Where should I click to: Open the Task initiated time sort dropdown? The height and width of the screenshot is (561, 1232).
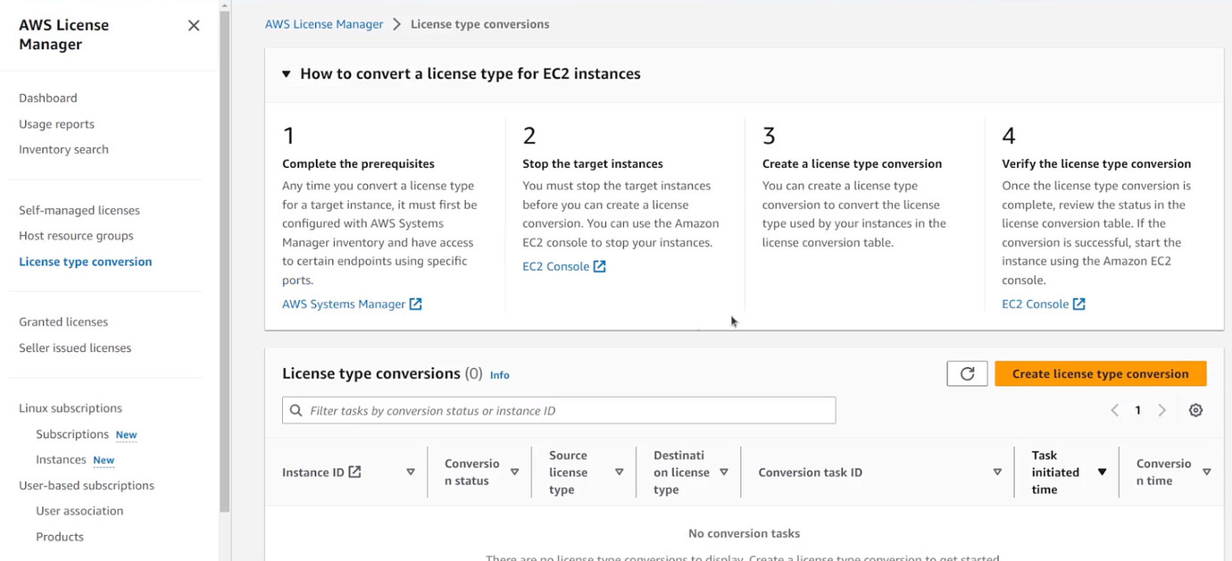1103,472
